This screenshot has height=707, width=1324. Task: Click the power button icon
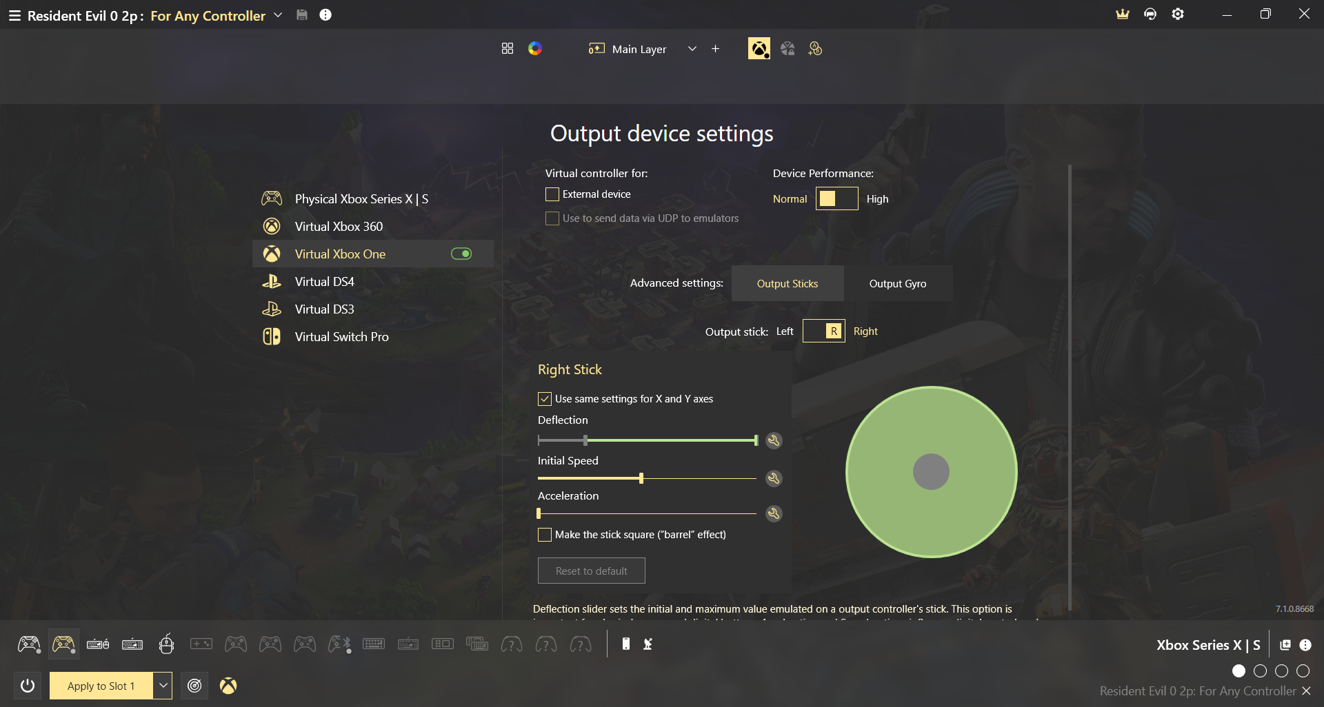point(28,686)
